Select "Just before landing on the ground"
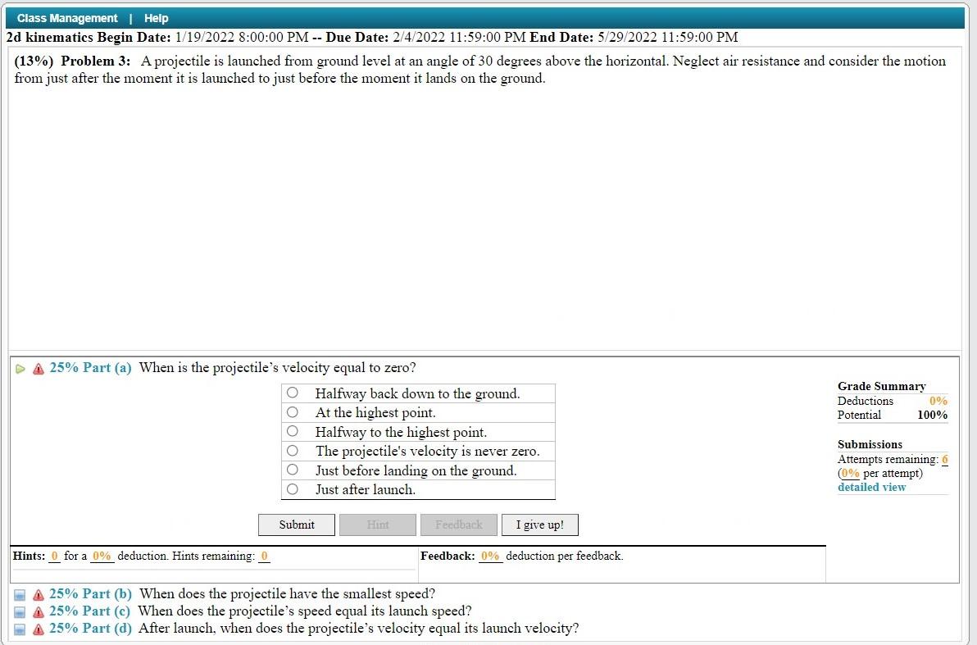This screenshot has width=977, height=645. point(293,470)
